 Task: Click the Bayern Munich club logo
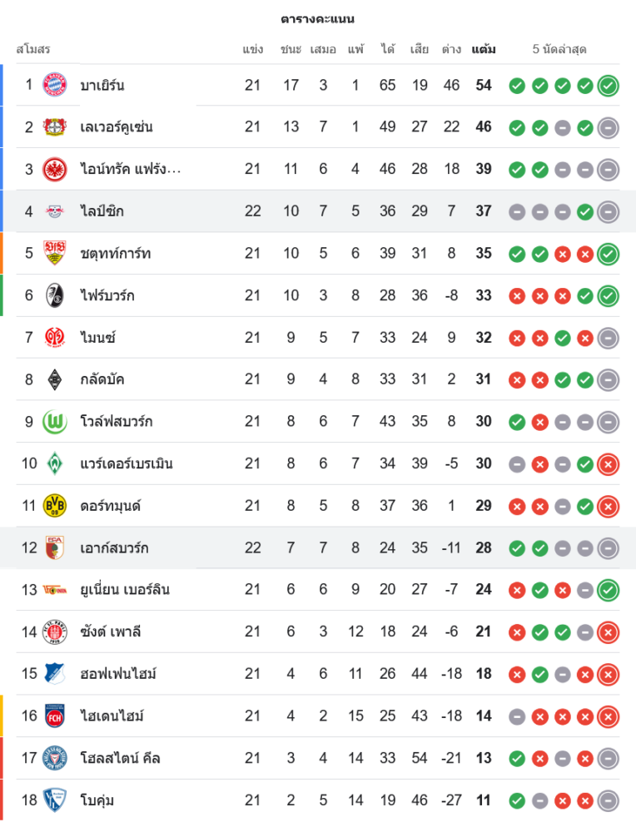point(54,85)
